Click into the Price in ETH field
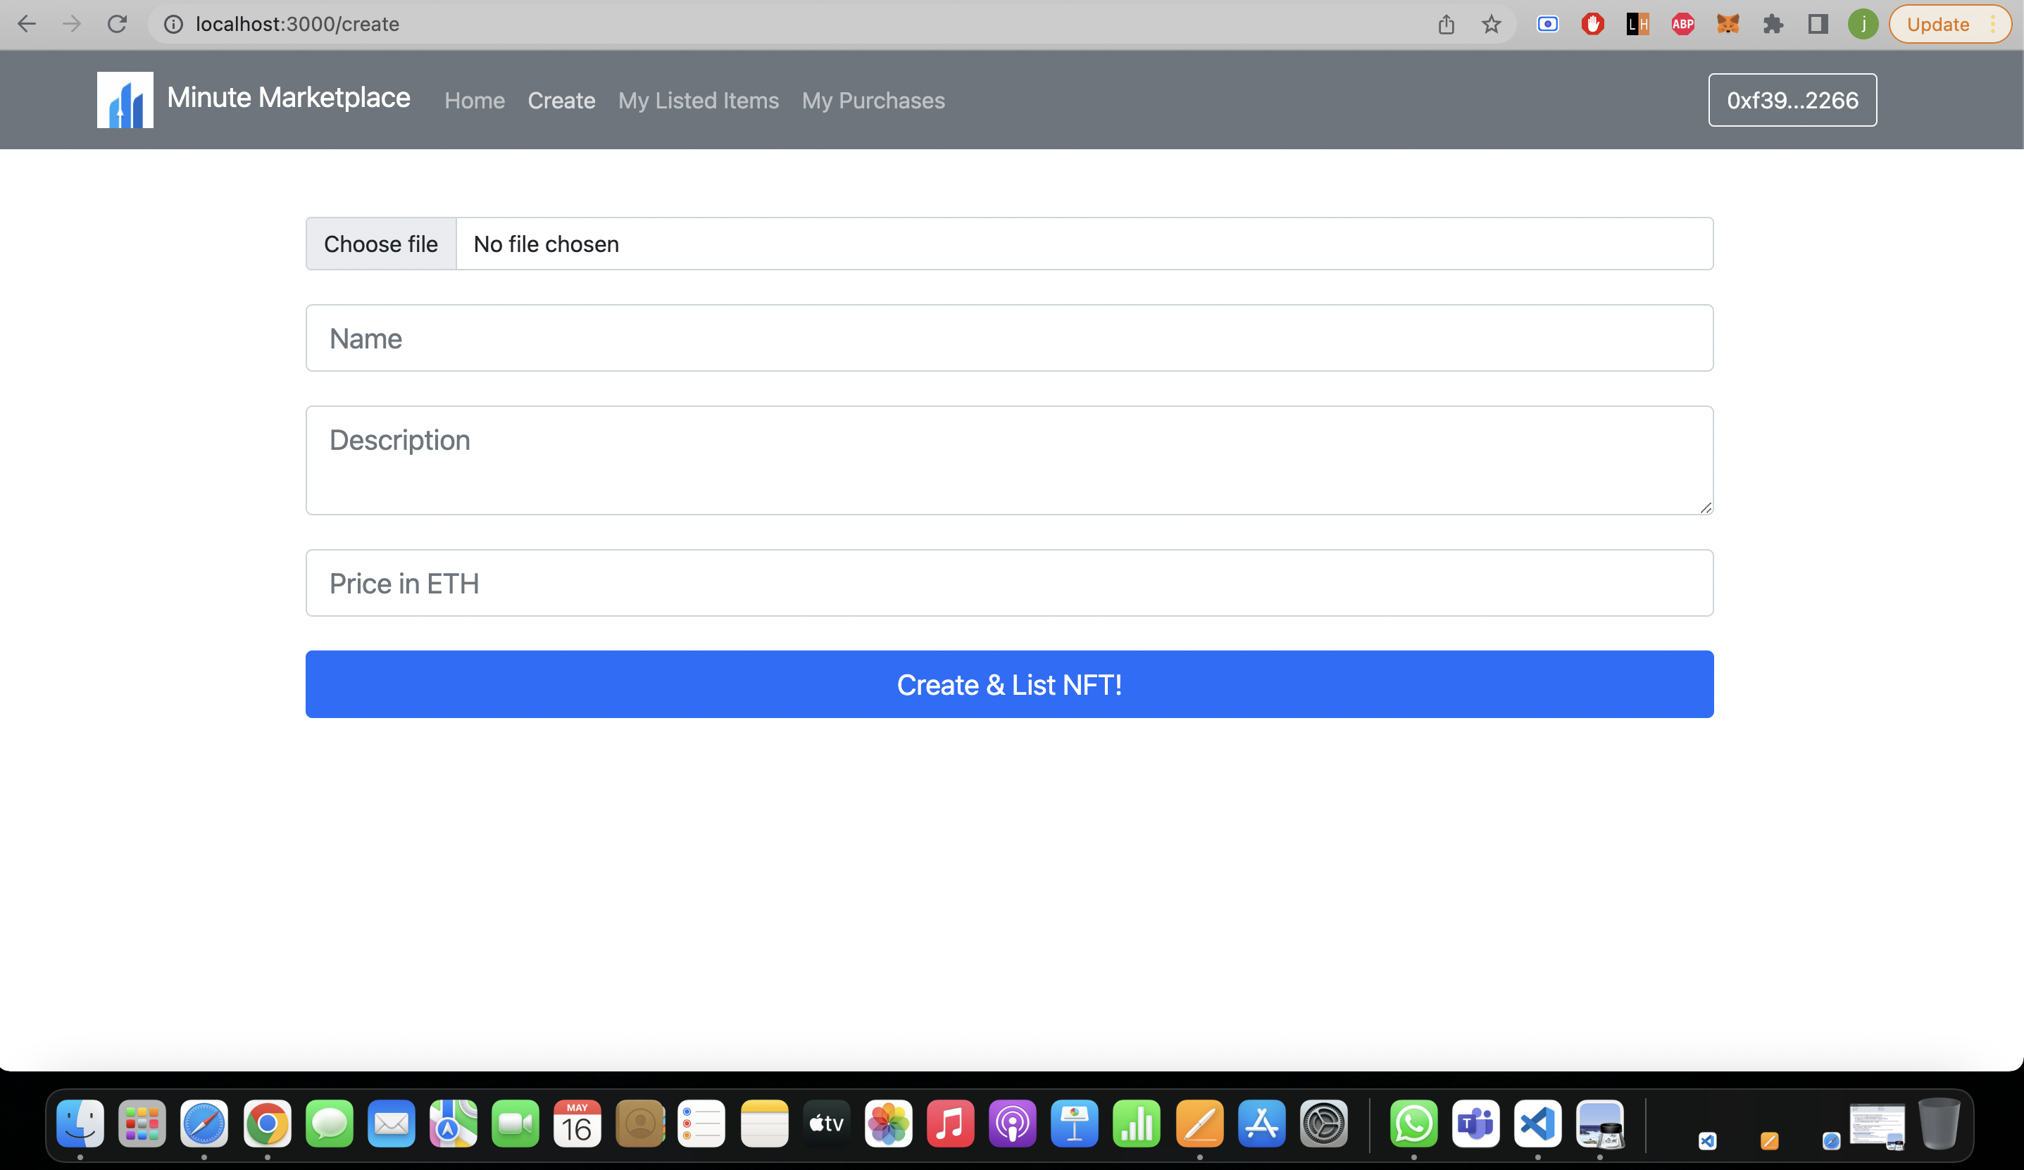The height and width of the screenshot is (1170, 2024). tap(1008, 583)
